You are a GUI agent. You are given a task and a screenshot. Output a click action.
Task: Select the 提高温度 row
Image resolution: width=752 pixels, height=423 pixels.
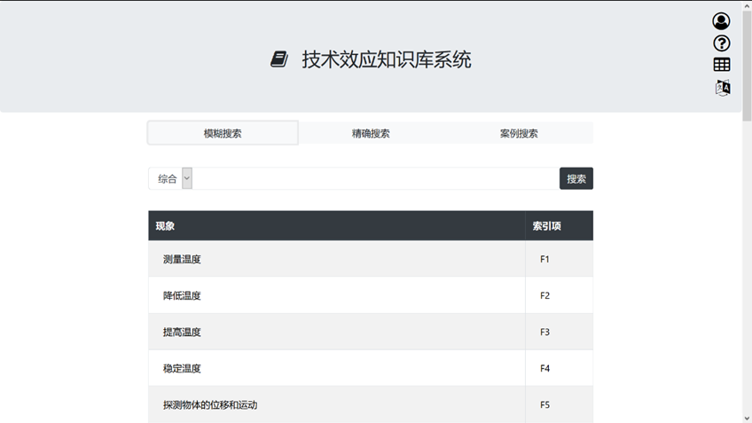[371, 332]
